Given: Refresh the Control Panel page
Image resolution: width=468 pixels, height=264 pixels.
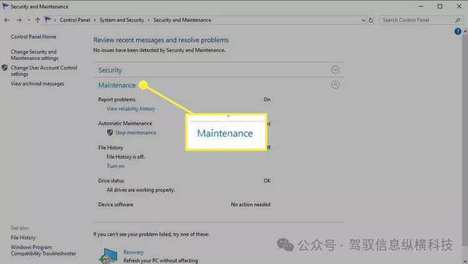Looking at the screenshot, I should (x=371, y=21).
